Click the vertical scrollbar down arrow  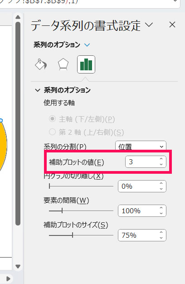tap(18, 266)
